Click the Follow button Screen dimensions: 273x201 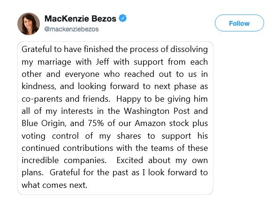click(239, 23)
